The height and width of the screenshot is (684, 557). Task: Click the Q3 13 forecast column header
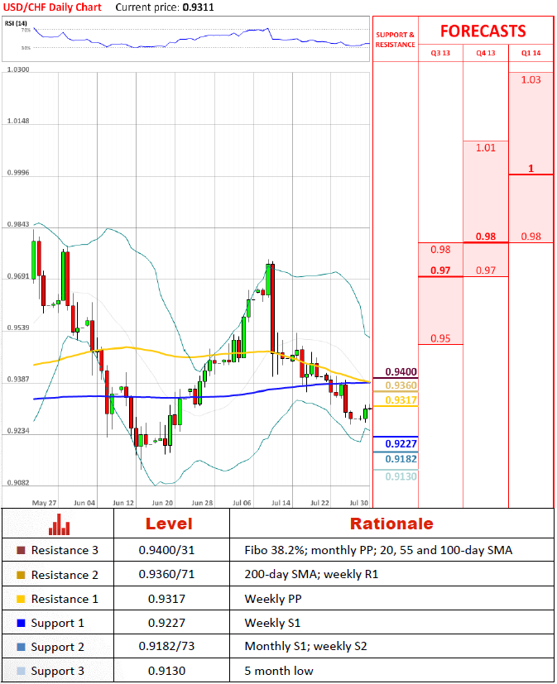click(440, 53)
